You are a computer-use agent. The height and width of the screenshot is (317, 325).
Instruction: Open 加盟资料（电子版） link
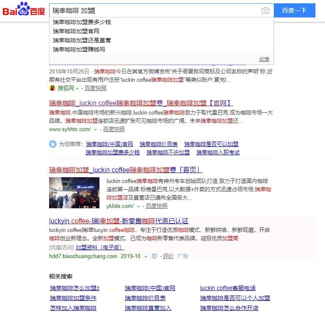pyautogui.click(x=100, y=247)
